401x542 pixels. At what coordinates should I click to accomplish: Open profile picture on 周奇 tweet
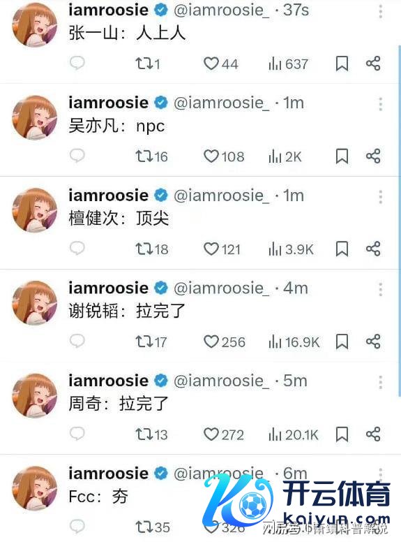[x=34, y=395]
